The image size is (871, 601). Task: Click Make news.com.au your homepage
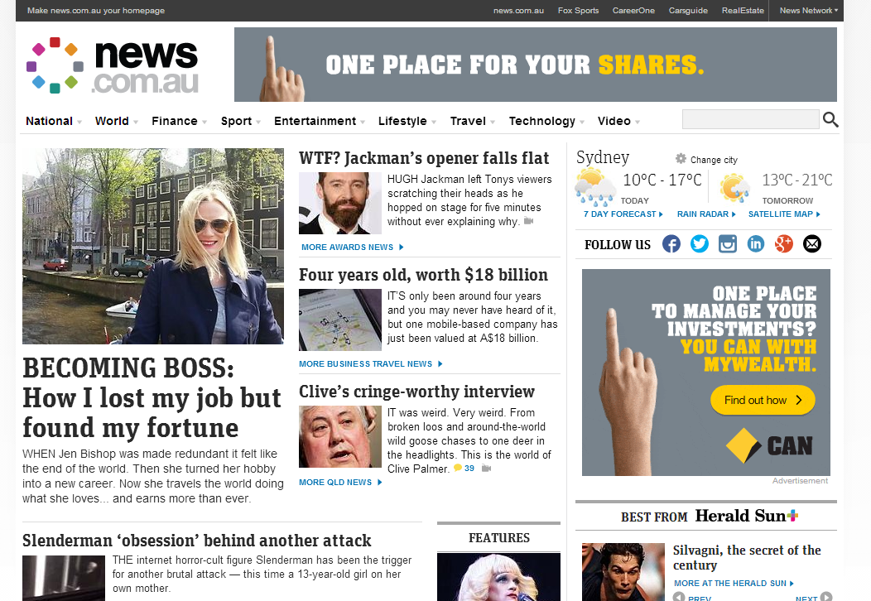coord(96,11)
